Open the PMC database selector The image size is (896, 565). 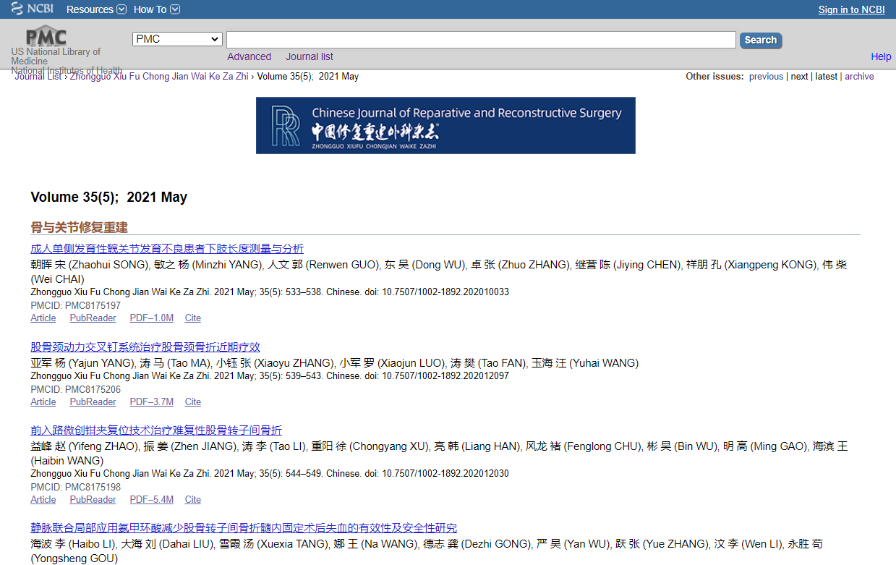[177, 39]
